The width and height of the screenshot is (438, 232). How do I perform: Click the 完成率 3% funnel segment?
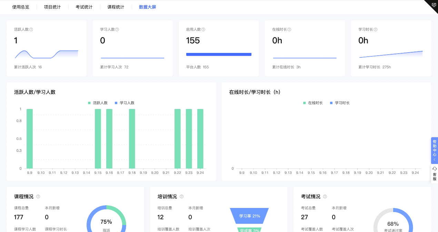[x=249, y=230]
